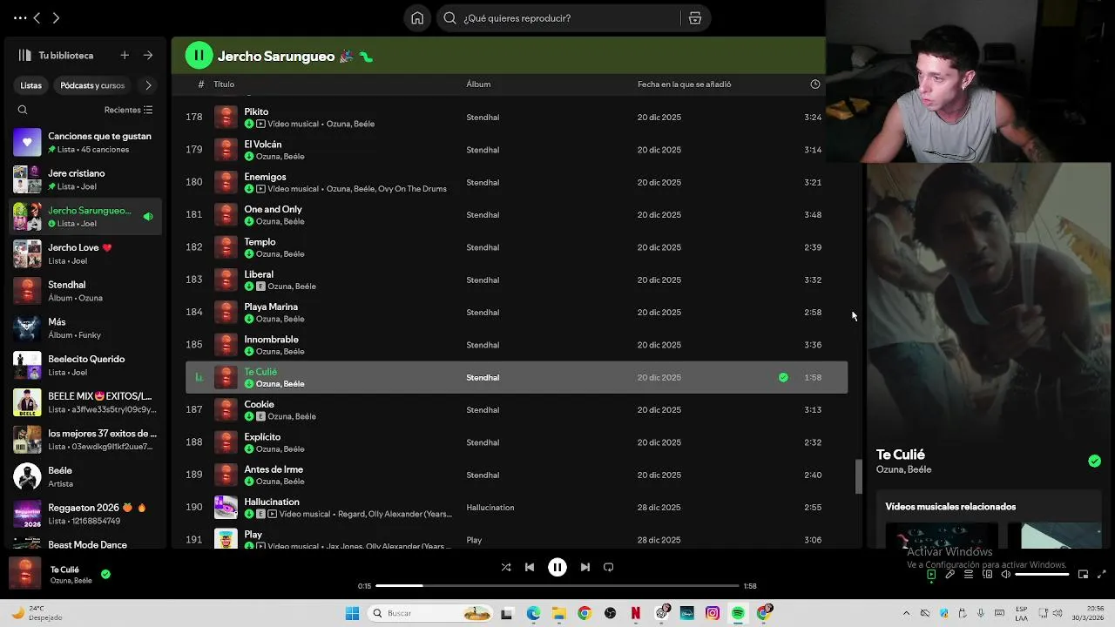The width and height of the screenshot is (1115, 627).
Task: Click the tracklist vertical scrollbar thumb
Action: click(858, 475)
